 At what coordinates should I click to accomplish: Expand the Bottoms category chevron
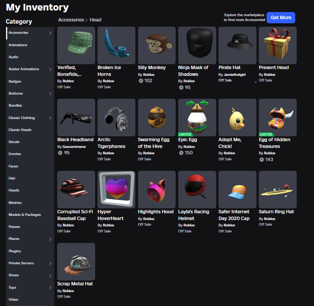[50, 93]
